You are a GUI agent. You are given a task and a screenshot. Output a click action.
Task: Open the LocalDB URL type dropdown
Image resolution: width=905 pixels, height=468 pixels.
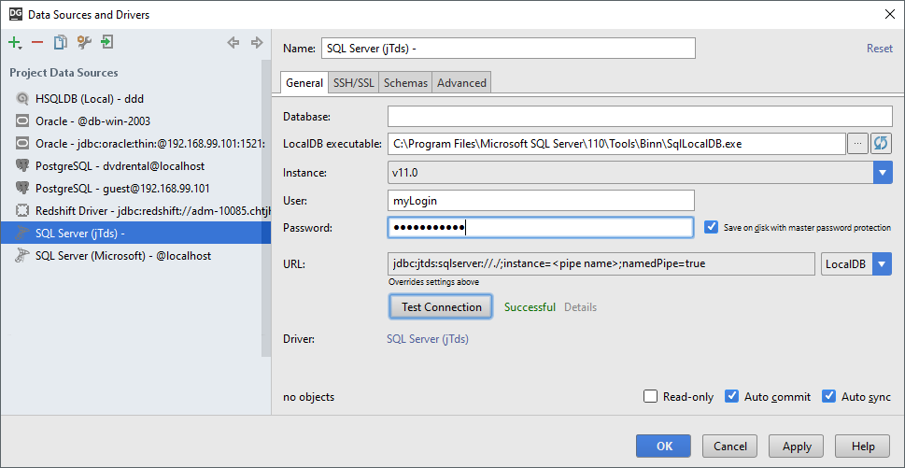tap(884, 264)
